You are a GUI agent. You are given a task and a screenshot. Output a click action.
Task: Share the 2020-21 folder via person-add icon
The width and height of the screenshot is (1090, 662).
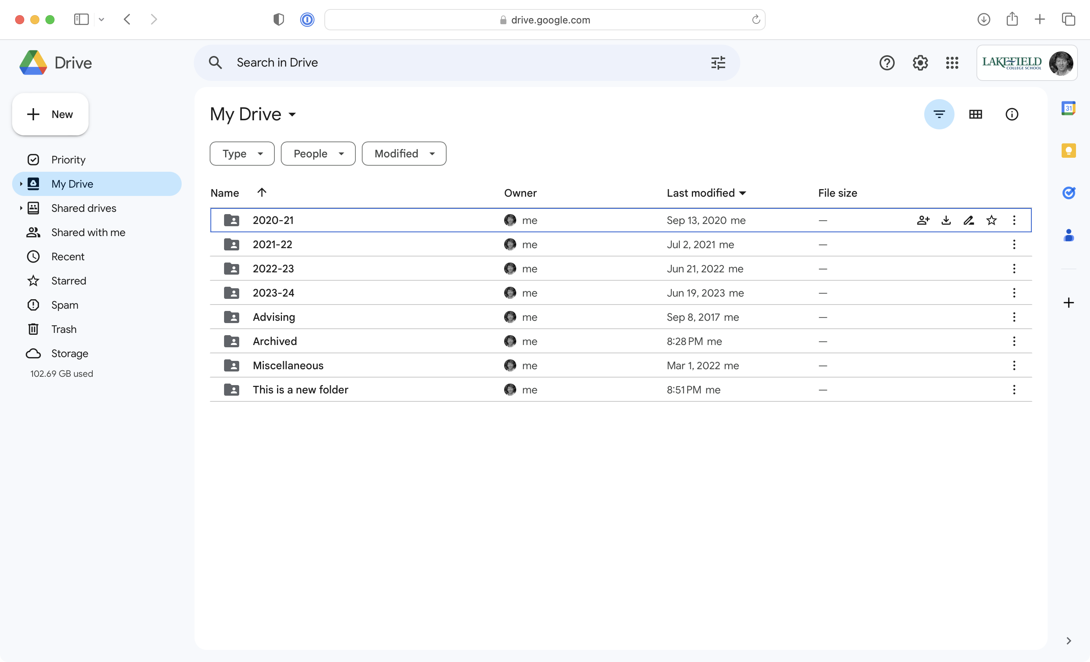[923, 220]
